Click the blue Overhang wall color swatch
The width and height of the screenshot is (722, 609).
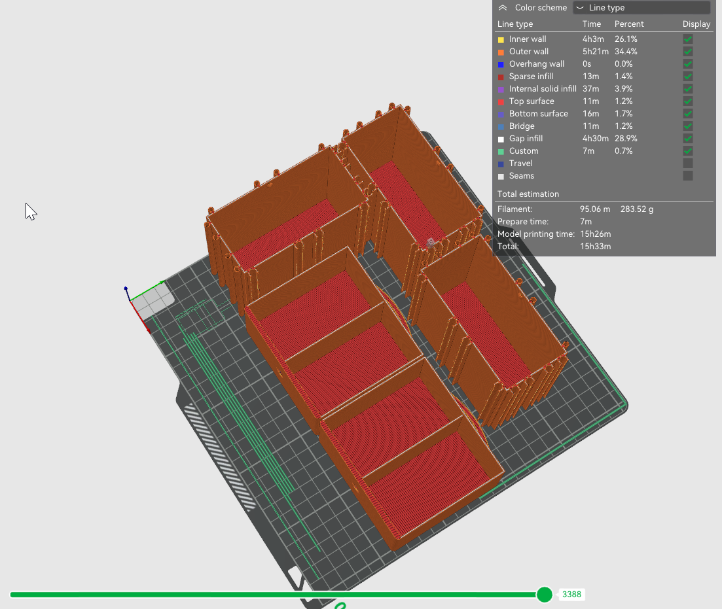pyautogui.click(x=501, y=63)
